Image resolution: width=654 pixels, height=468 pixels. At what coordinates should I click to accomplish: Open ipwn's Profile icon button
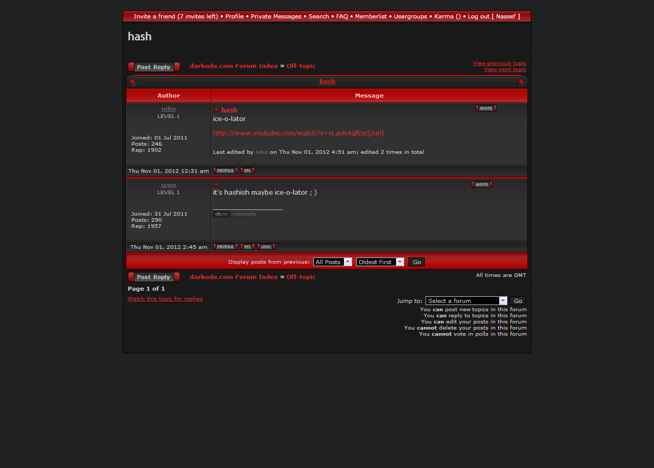225,247
